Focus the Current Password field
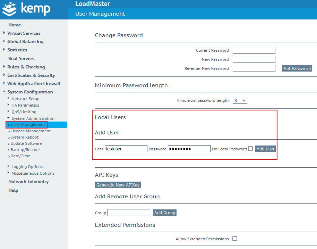 point(254,50)
